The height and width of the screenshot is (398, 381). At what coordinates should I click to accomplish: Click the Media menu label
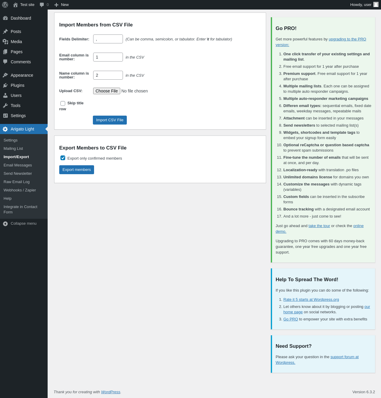pos(16,42)
